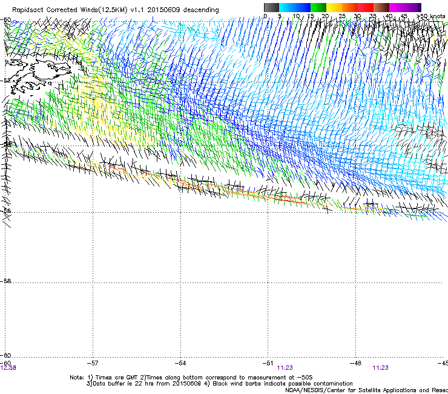The height and width of the screenshot is (394, 448).
Task: Click the -54 longitude axis label
Action: tap(180, 363)
